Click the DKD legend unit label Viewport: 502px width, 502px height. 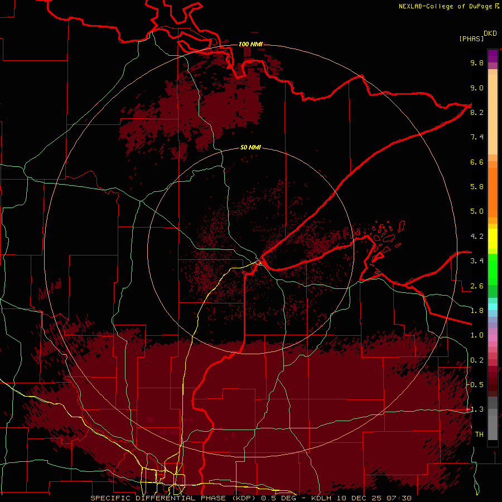pyautogui.click(x=490, y=33)
